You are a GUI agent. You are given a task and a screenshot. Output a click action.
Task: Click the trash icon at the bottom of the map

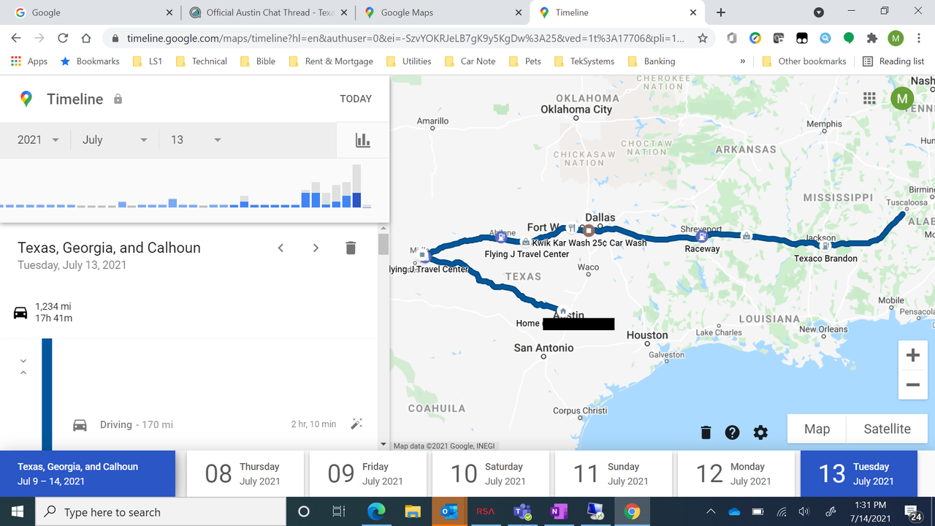coord(705,432)
